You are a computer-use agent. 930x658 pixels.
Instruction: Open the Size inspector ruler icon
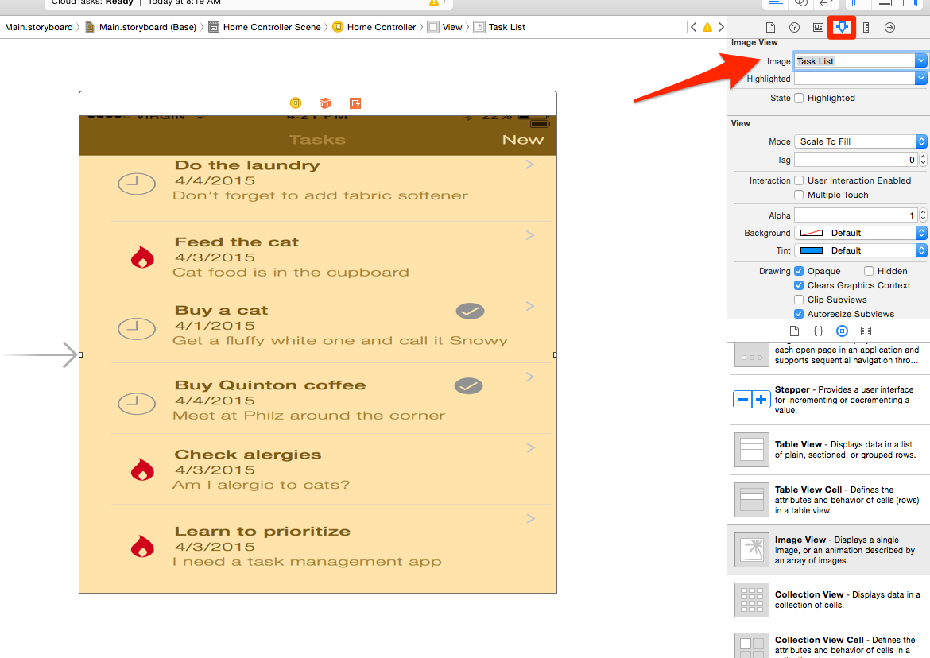pyautogui.click(x=866, y=27)
